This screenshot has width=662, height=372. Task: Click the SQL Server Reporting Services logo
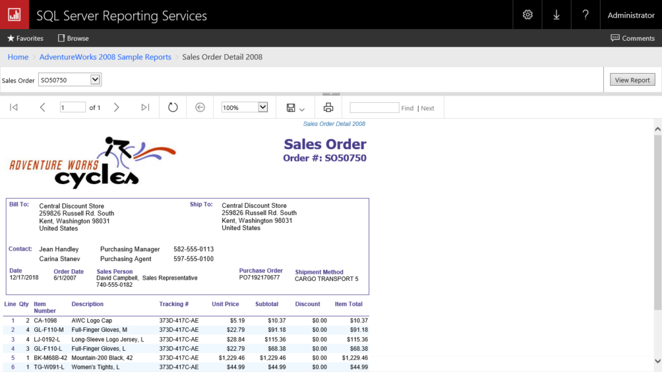[14, 14]
